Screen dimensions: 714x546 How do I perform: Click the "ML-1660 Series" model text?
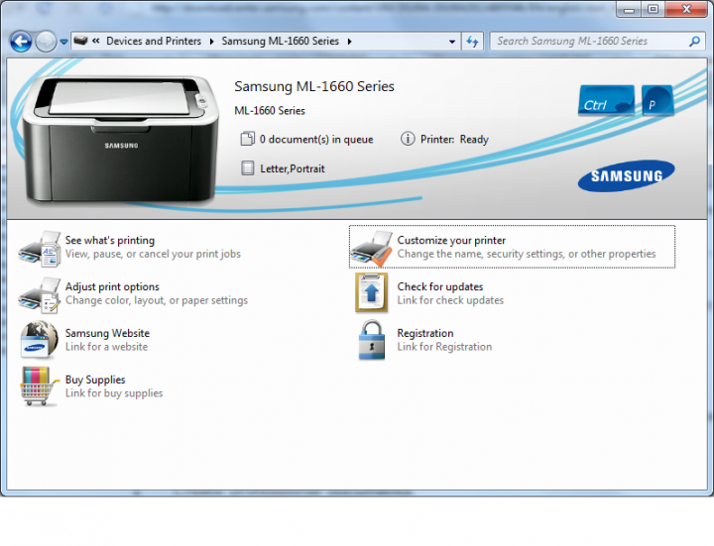coord(270,111)
